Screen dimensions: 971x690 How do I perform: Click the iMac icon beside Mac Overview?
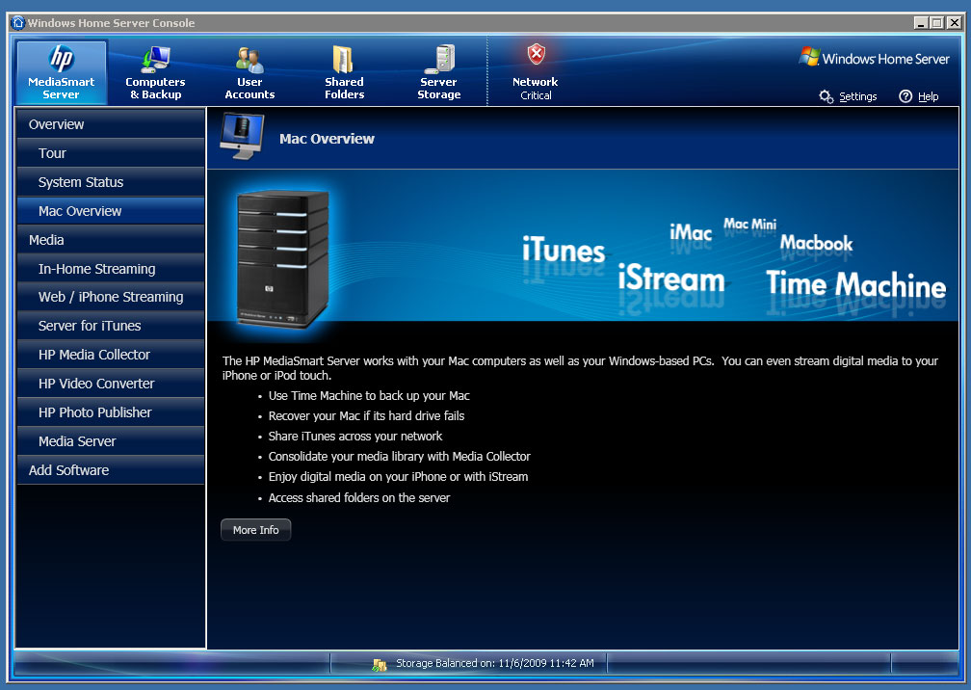coord(242,137)
